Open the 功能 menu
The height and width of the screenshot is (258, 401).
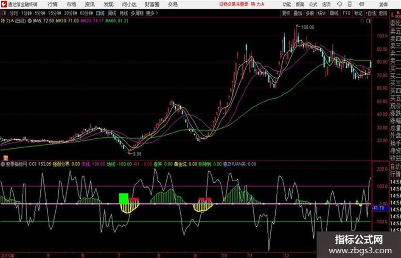coord(287,4)
